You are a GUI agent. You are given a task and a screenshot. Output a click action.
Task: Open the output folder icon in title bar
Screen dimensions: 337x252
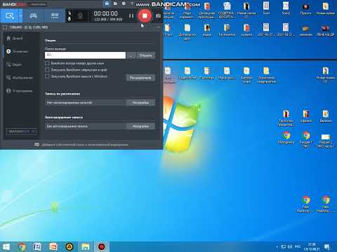pyautogui.click(x=115, y=3)
